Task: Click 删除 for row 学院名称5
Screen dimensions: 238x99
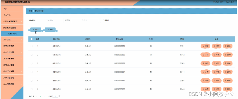Action: point(228,81)
